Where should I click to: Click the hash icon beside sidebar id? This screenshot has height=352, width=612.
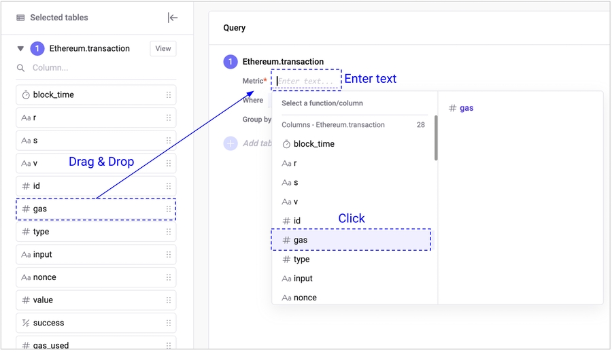pyautogui.click(x=26, y=186)
